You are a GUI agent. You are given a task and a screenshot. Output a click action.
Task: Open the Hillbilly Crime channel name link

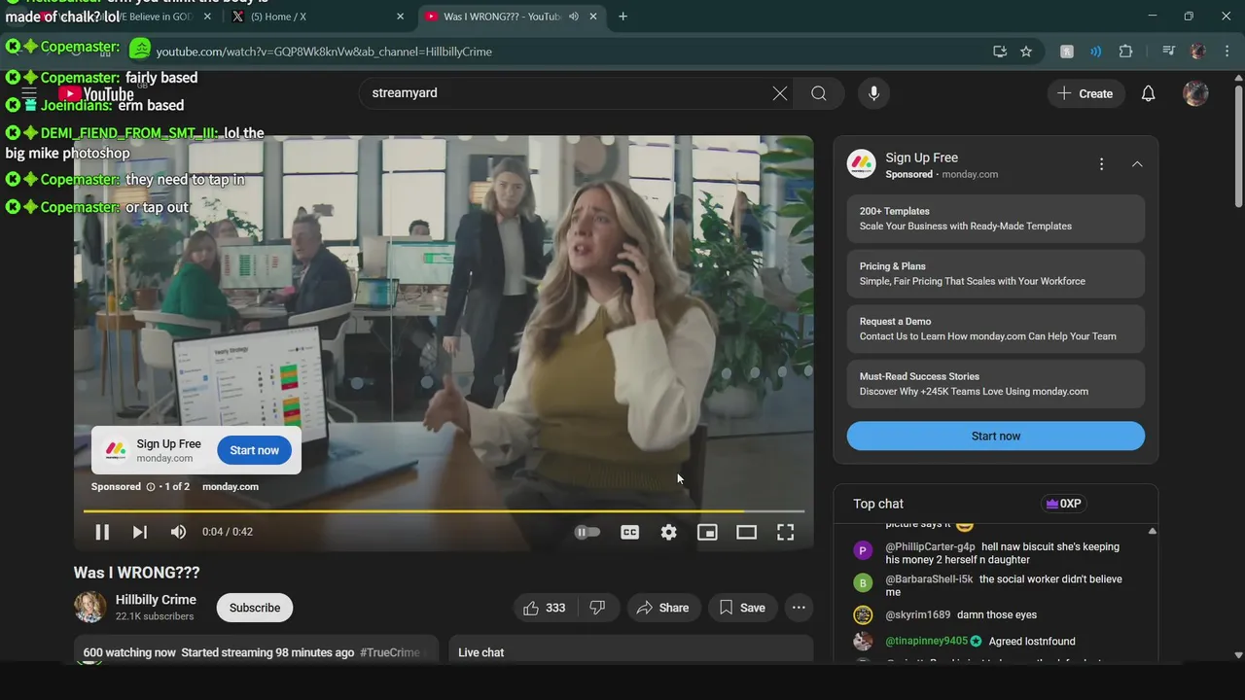(x=156, y=600)
